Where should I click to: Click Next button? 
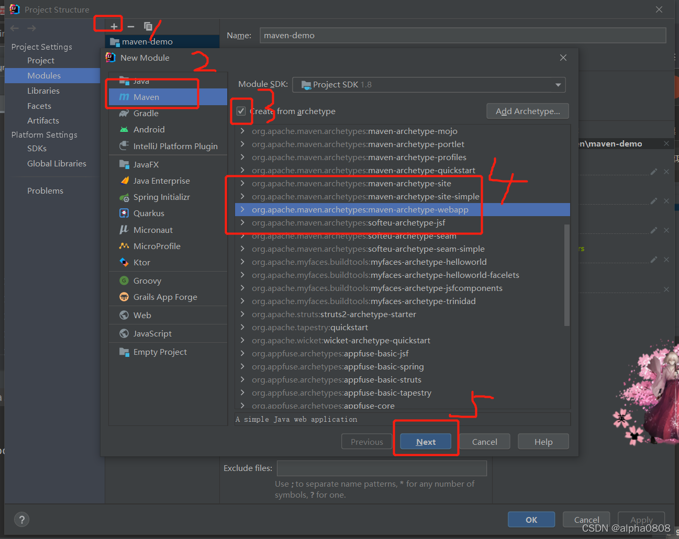(426, 442)
